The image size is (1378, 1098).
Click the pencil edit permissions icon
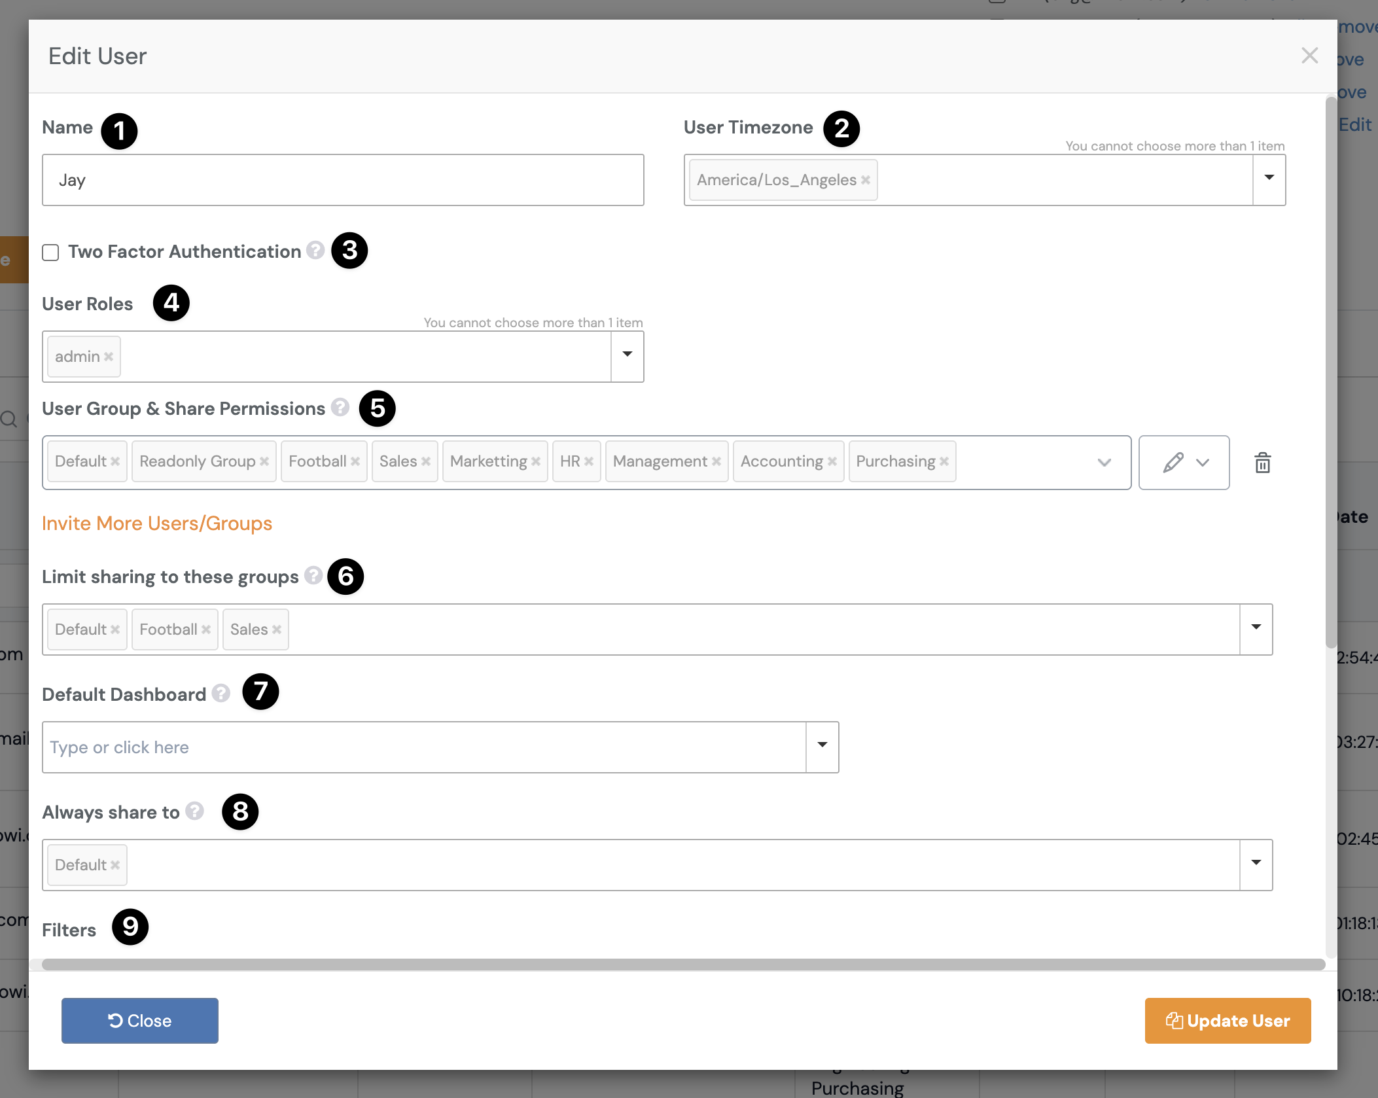point(1173,463)
